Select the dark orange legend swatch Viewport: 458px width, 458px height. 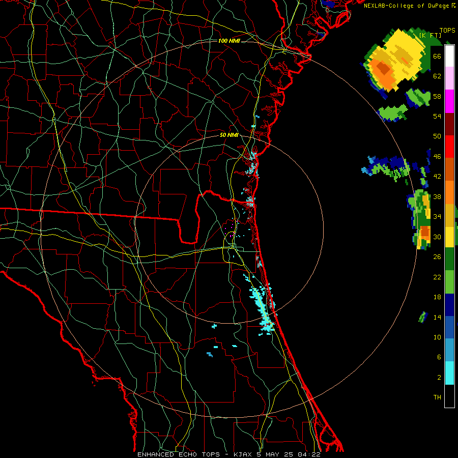[449, 169]
